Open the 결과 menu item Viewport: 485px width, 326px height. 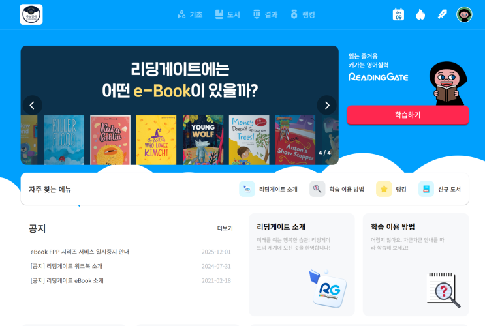pos(266,14)
